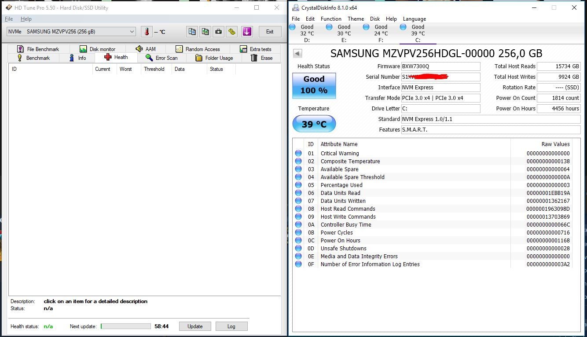Select the Health tab in HD Tune
Viewport: 587px width, 337px height.
pos(116,57)
